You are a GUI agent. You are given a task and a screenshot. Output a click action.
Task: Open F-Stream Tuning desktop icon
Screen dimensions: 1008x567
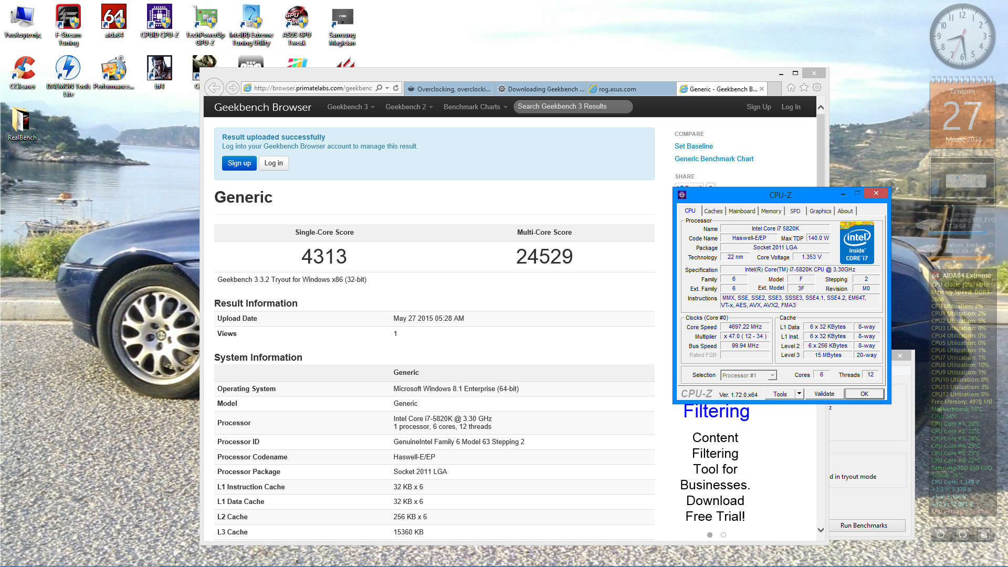tap(68, 25)
